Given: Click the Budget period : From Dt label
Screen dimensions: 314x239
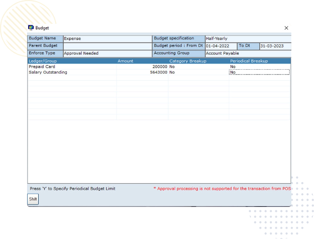Looking at the screenshot, I should (x=179, y=46).
